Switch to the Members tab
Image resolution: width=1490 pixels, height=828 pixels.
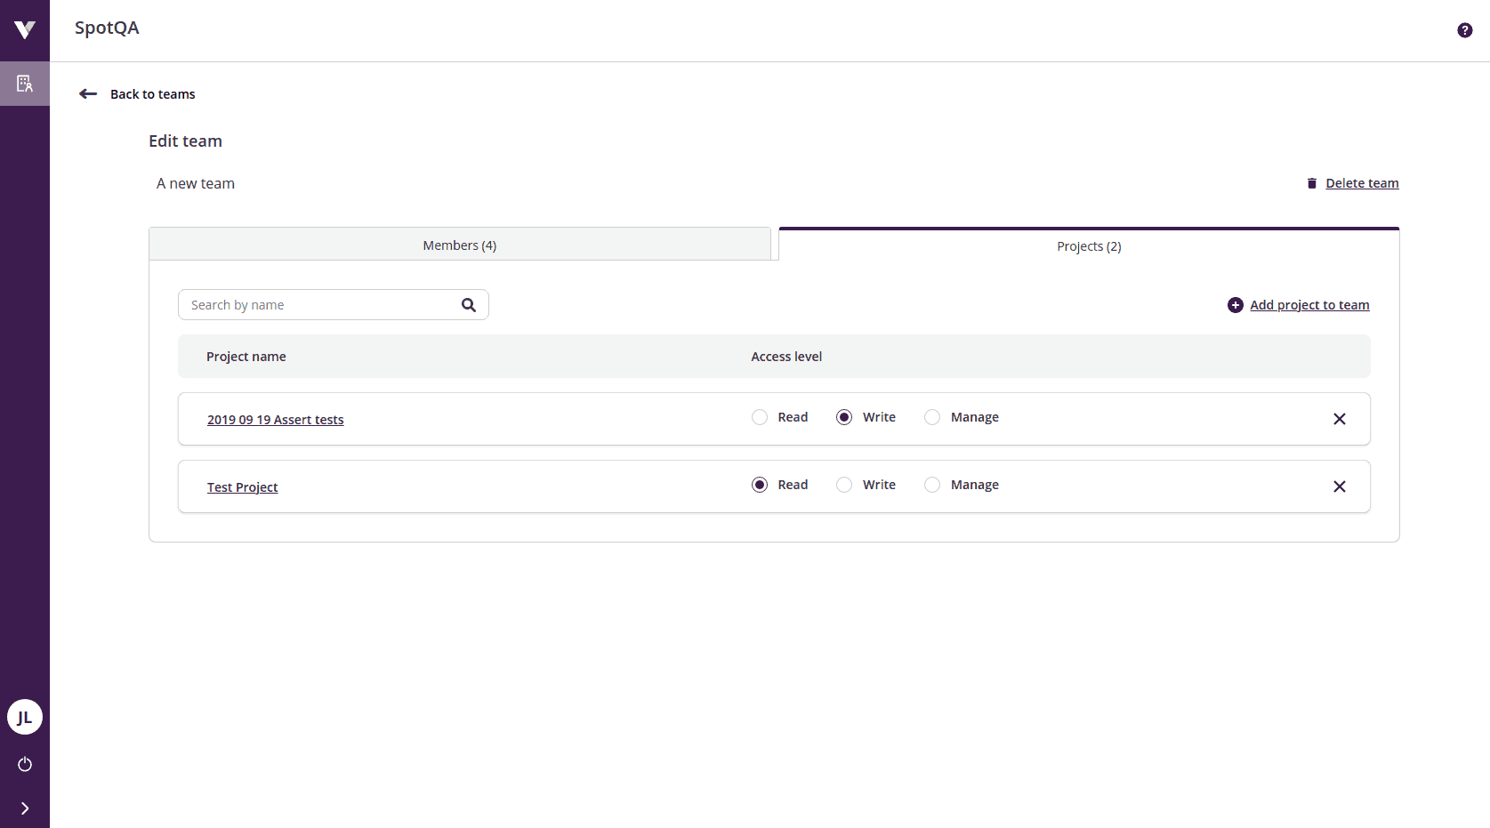[459, 245]
